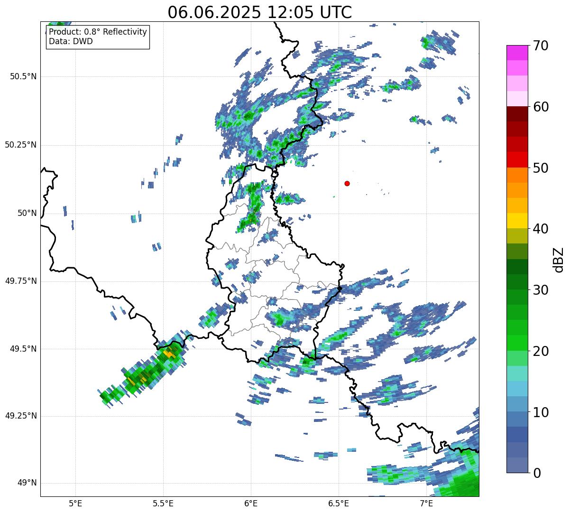Click the red station marker dot

click(347, 183)
